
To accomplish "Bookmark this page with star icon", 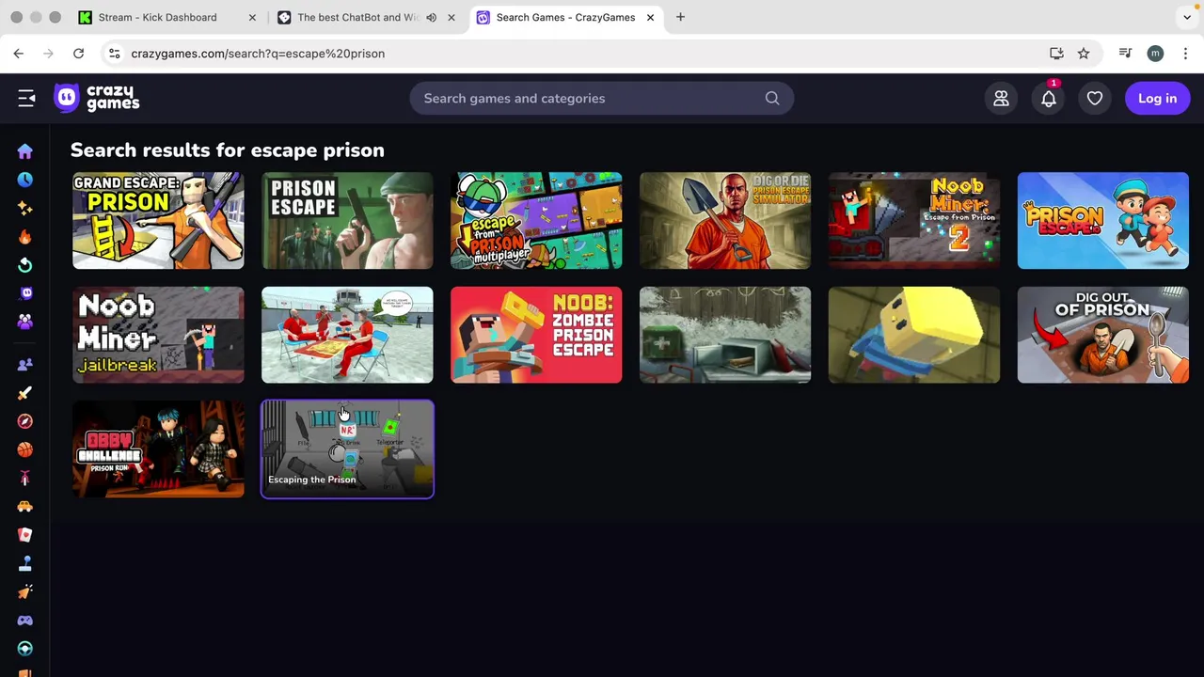I will 1084,54.
